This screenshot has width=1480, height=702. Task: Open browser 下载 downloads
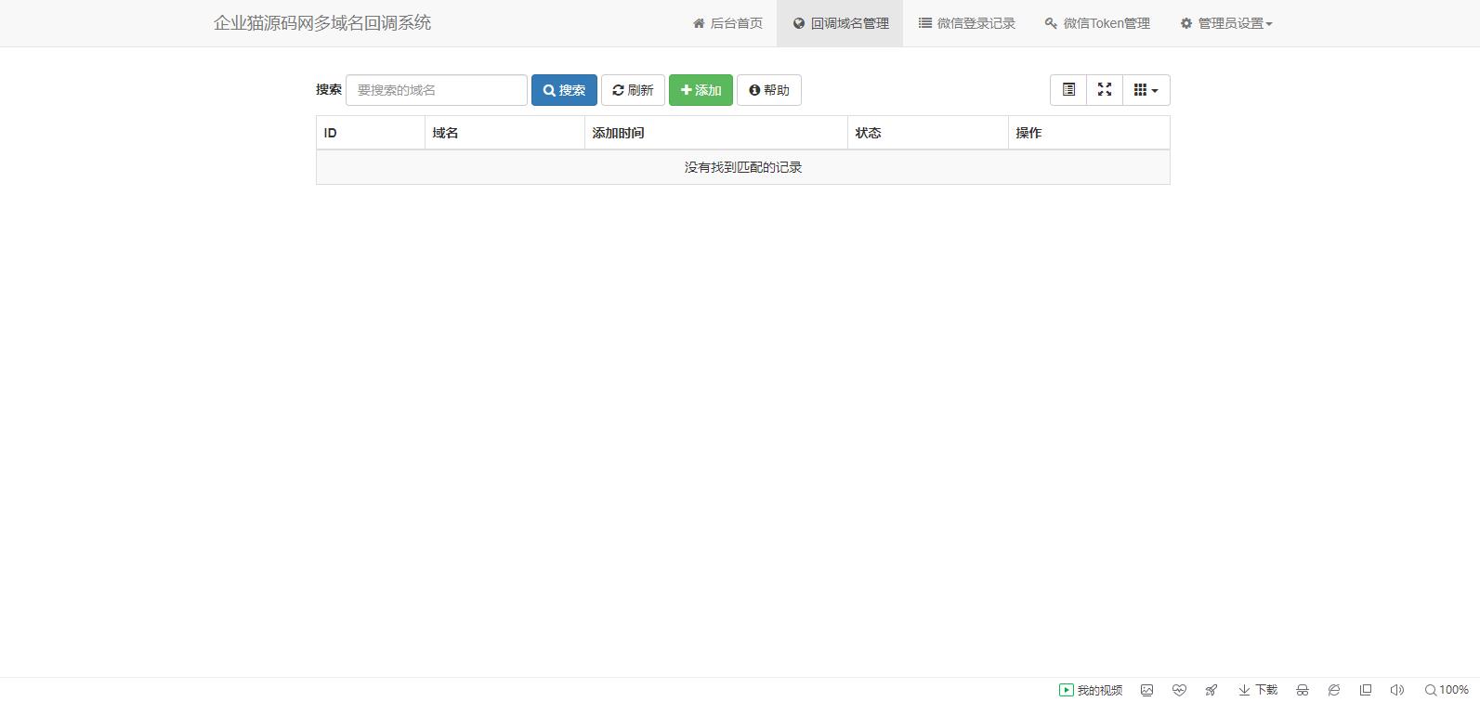click(x=1258, y=690)
